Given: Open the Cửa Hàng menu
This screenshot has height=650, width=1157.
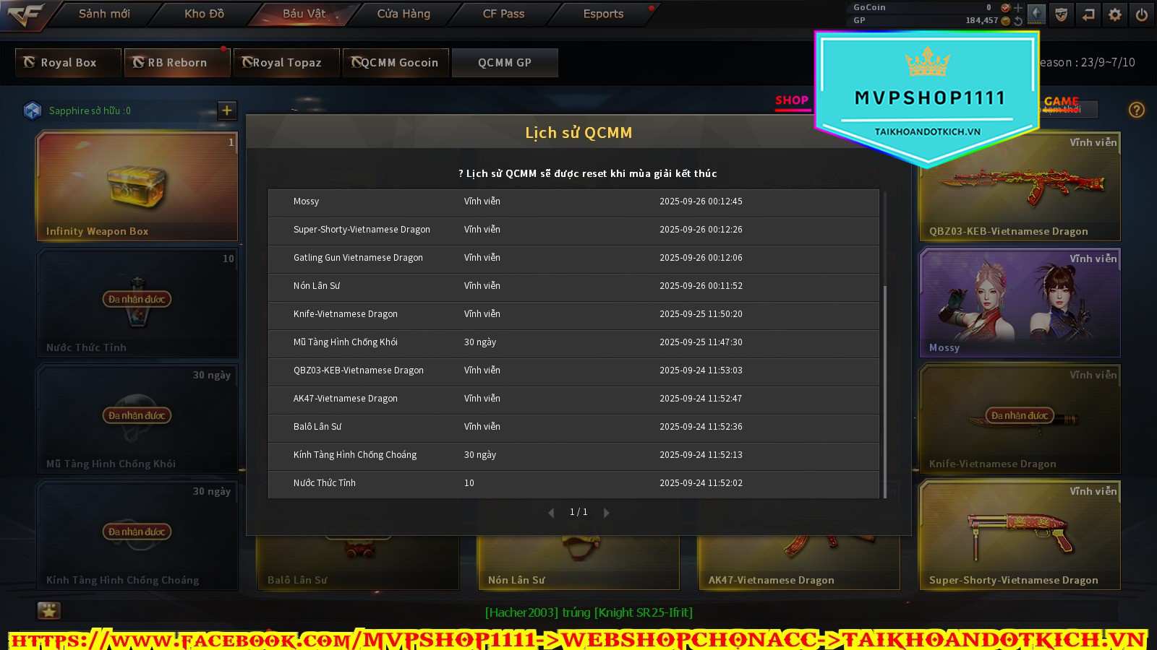Looking at the screenshot, I should [x=404, y=14].
